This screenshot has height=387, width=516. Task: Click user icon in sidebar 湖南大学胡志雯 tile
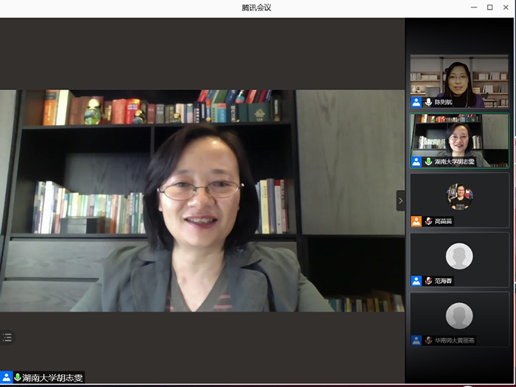tap(417, 162)
